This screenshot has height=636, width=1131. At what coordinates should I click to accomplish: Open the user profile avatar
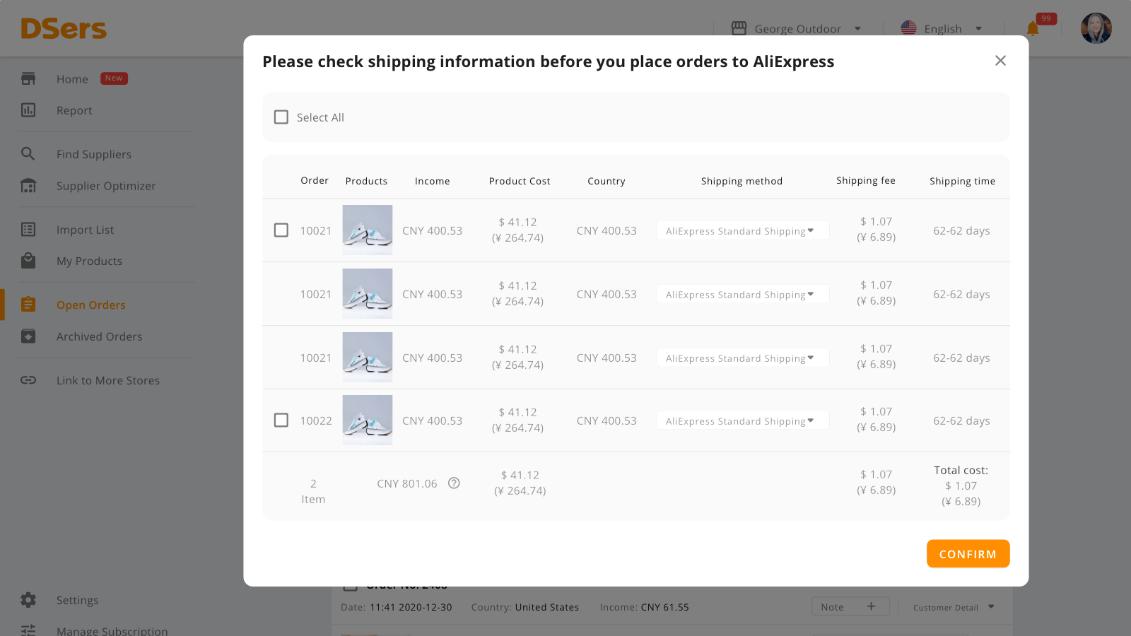[x=1096, y=28]
